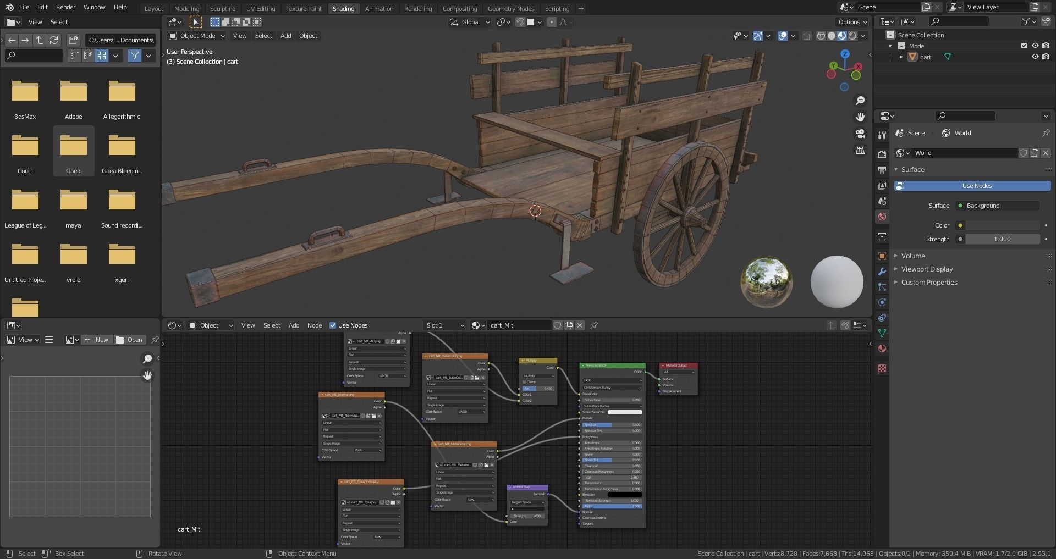
Task: Hide the cart object in viewport
Action: pyautogui.click(x=1035, y=57)
